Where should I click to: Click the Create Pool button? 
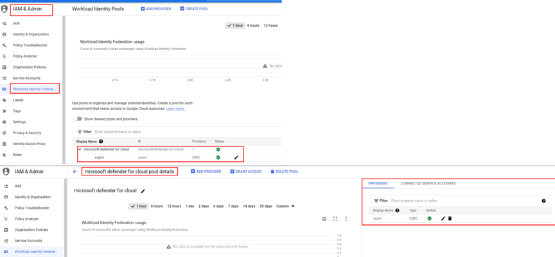click(194, 9)
